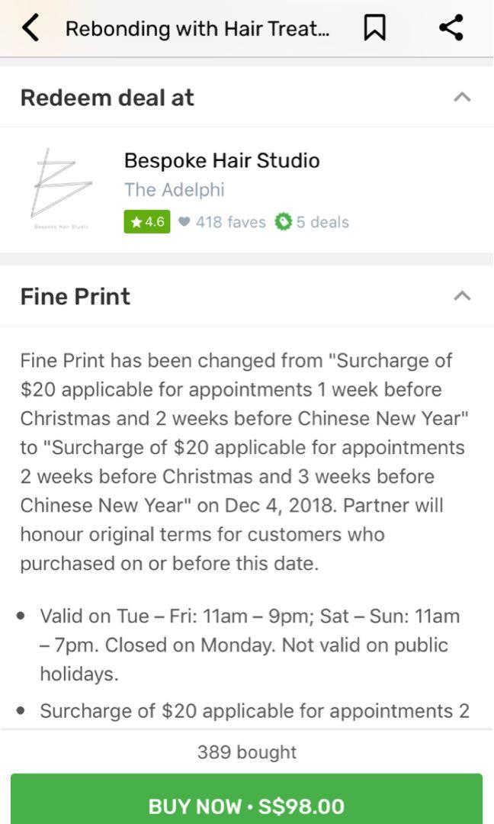Viewport: 494px width, 824px height.
Task: Tap the Fine Print heading
Action: [x=75, y=296]
